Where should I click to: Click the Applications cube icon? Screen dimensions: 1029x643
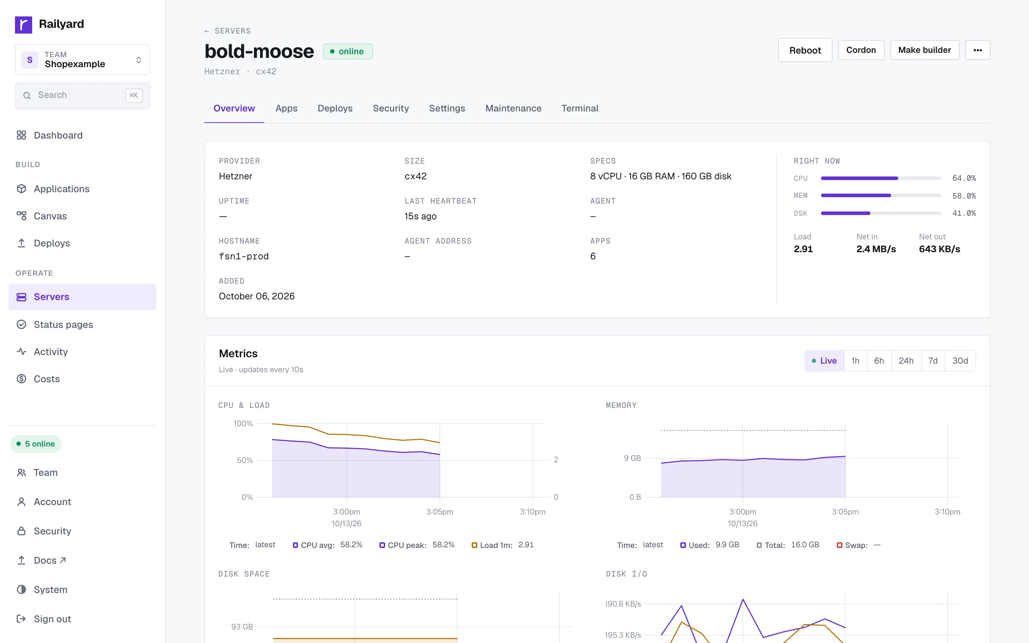(x=21, y=189)
